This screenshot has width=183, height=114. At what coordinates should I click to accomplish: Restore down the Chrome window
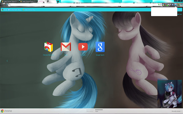pyautogui.click(x=178, y=1)
